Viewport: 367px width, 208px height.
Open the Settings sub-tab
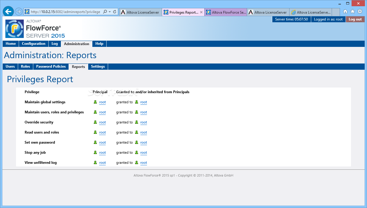pos(98,66)
